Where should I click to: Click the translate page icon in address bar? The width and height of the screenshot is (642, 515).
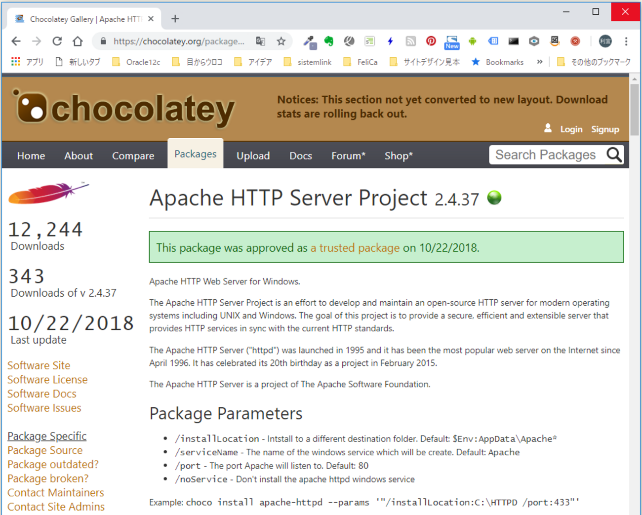coord(260,41)
